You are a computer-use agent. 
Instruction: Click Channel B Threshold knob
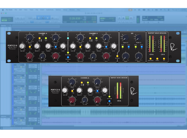pyautogui.click(x=80, y=56)
